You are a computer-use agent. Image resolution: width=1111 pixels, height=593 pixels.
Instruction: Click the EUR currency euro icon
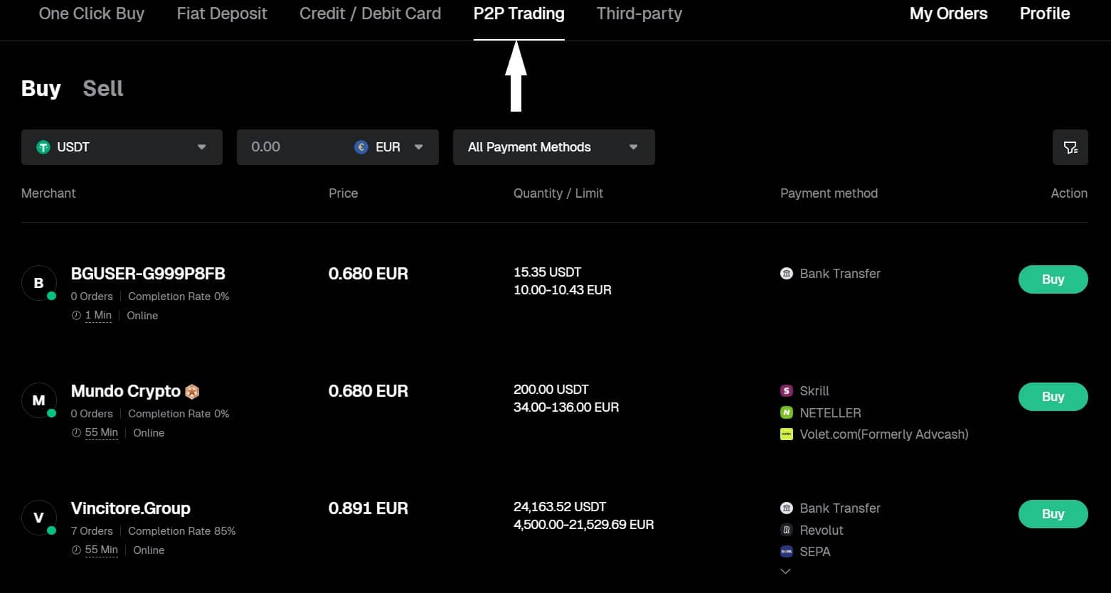pos(361,147)
